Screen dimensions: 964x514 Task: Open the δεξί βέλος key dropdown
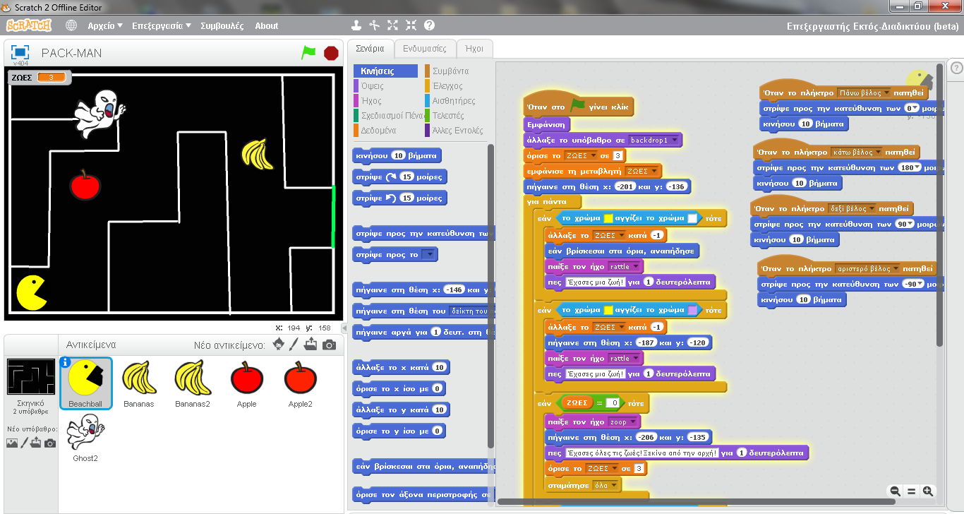click(x=852, y=209)
